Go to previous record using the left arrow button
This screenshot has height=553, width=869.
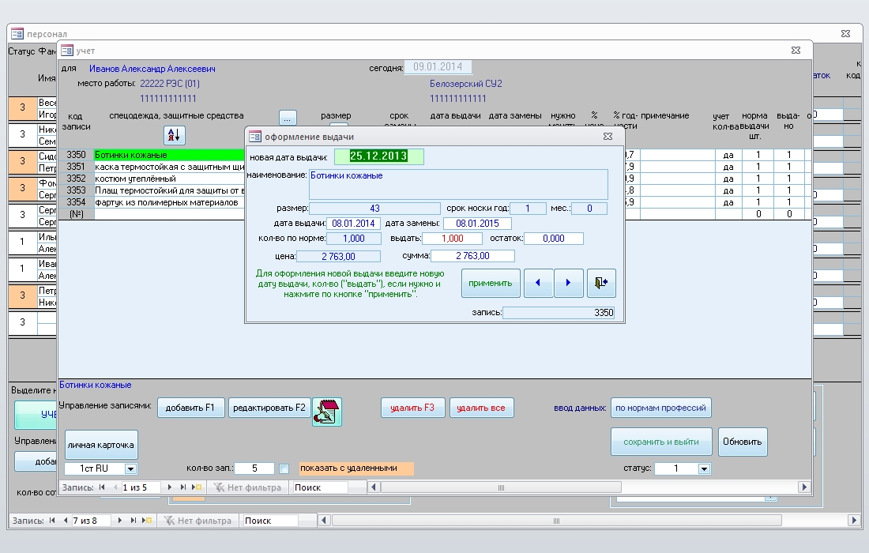538,283
